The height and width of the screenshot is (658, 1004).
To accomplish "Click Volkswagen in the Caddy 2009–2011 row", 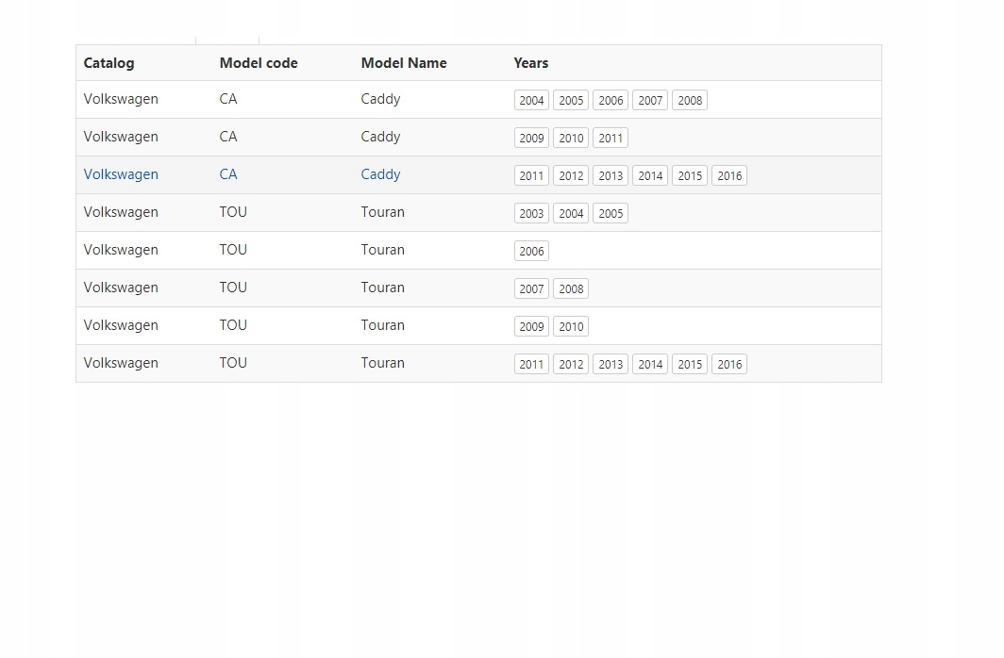I will pos(121,137).
